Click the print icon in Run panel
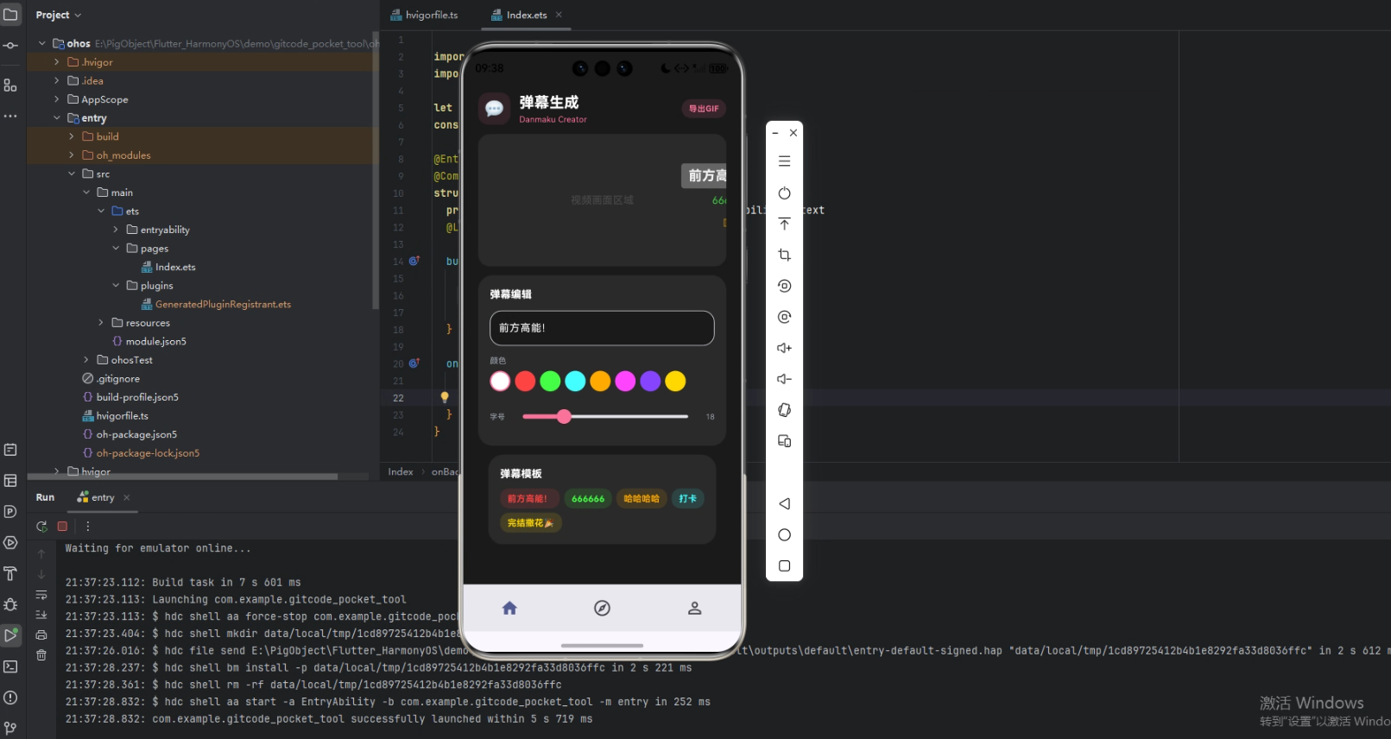 (x=41, y=635)
